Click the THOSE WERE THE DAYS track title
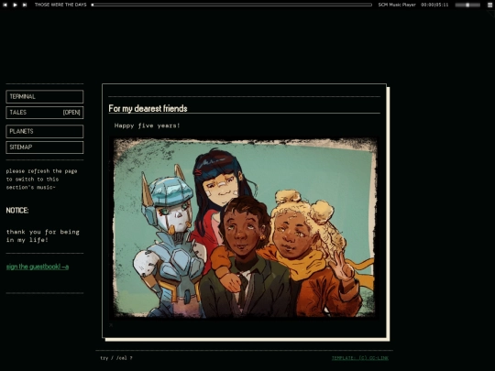This screenshot has width=495, height=371. coord(60,5)
